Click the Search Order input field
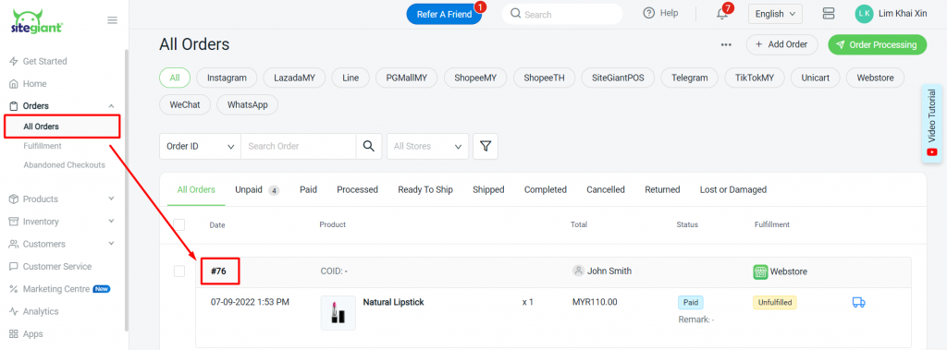Viewport: 947px width, 350px height. tap(299, 146)
